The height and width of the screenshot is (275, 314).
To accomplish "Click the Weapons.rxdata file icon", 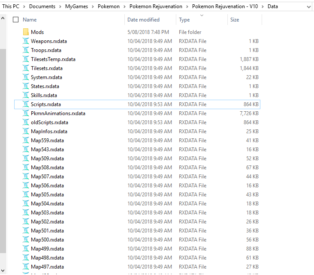I will click(x=26, y=41).
